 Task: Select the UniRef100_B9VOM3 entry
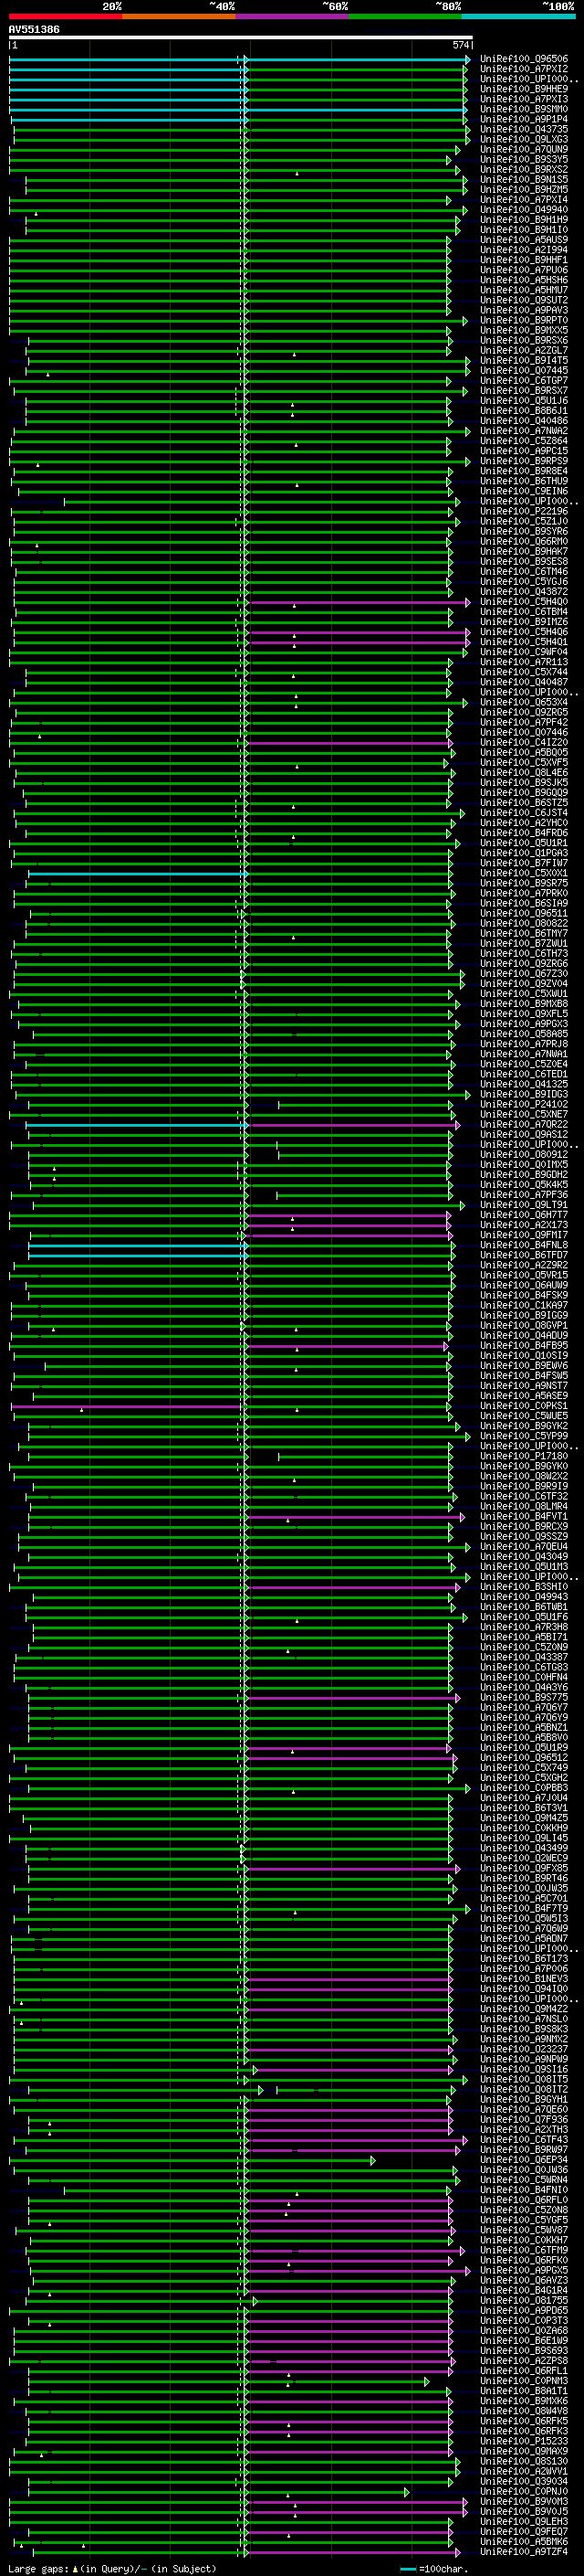524,2501
